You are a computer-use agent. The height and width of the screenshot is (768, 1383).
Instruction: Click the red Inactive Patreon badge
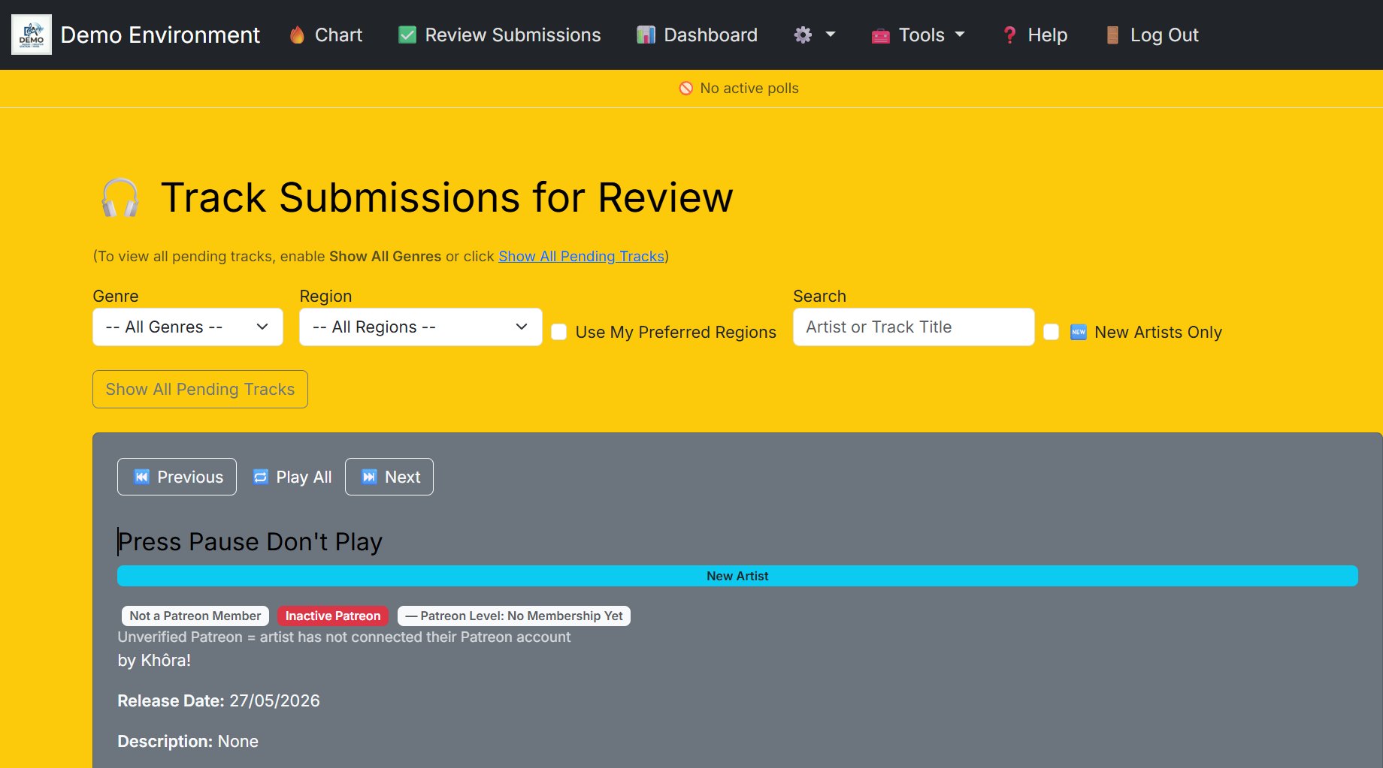333,616
